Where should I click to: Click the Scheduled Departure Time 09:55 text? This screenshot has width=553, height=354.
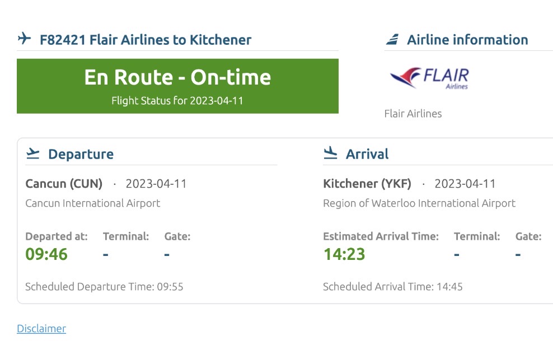point(104,286)
